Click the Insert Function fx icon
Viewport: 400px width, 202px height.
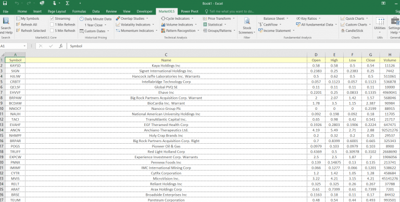pyautogui.click(x=61, y=46)
